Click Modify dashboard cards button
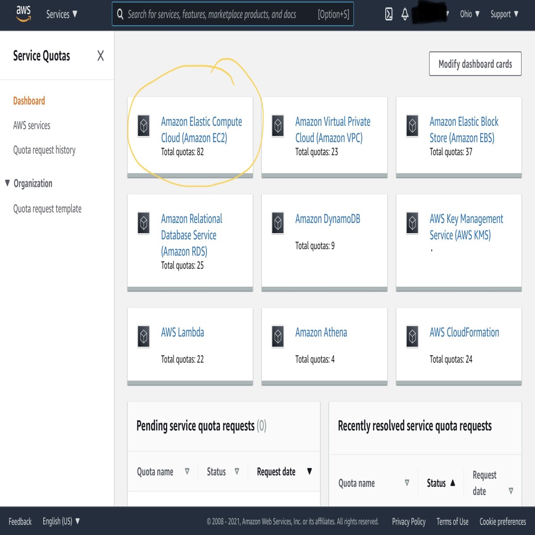Image resolution: width=535 pixels, height=535 pixels. (475, 64)
